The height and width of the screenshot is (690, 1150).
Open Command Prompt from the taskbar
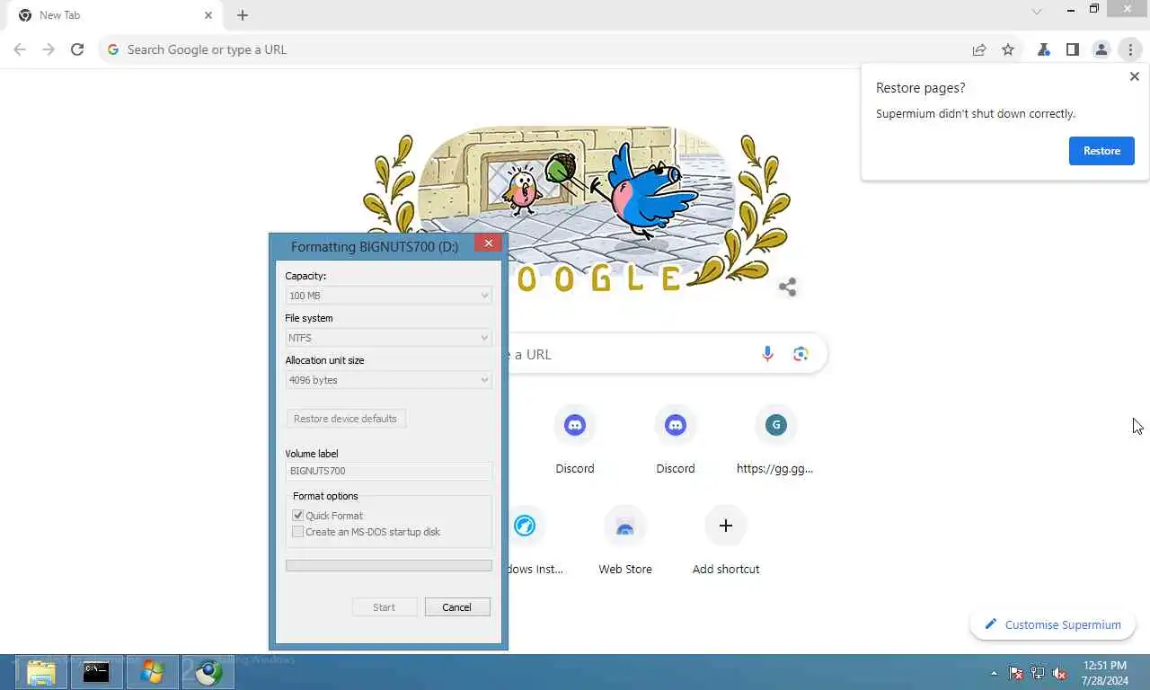click(96, 672)
